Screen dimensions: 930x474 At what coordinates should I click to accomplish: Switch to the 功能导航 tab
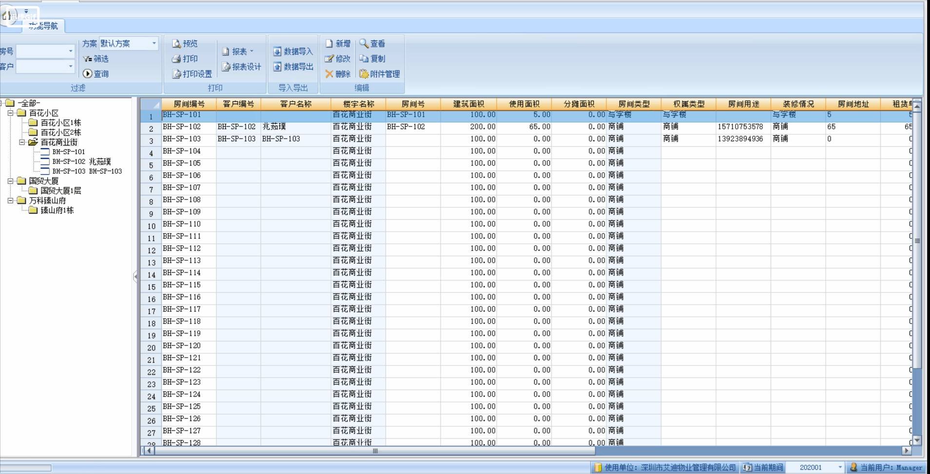[x=43, y=27]
